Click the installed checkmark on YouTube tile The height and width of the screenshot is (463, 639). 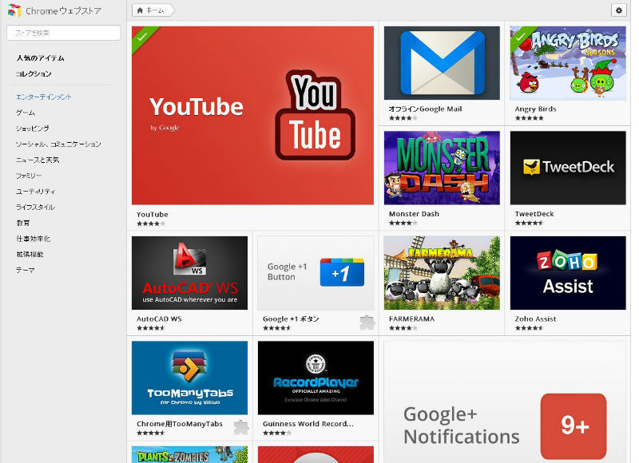click(x=141, y=37)
